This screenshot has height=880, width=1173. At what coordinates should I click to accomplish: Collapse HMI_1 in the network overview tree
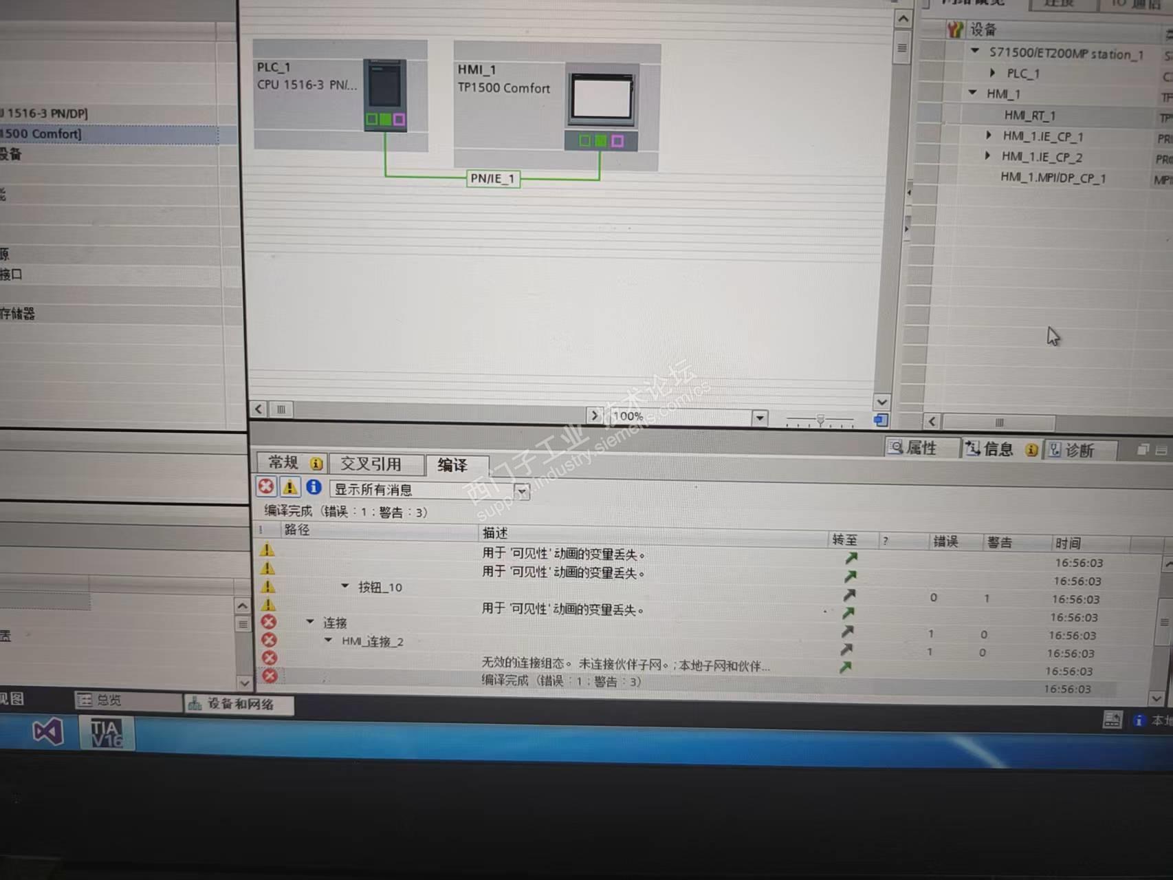pos(973,92)
